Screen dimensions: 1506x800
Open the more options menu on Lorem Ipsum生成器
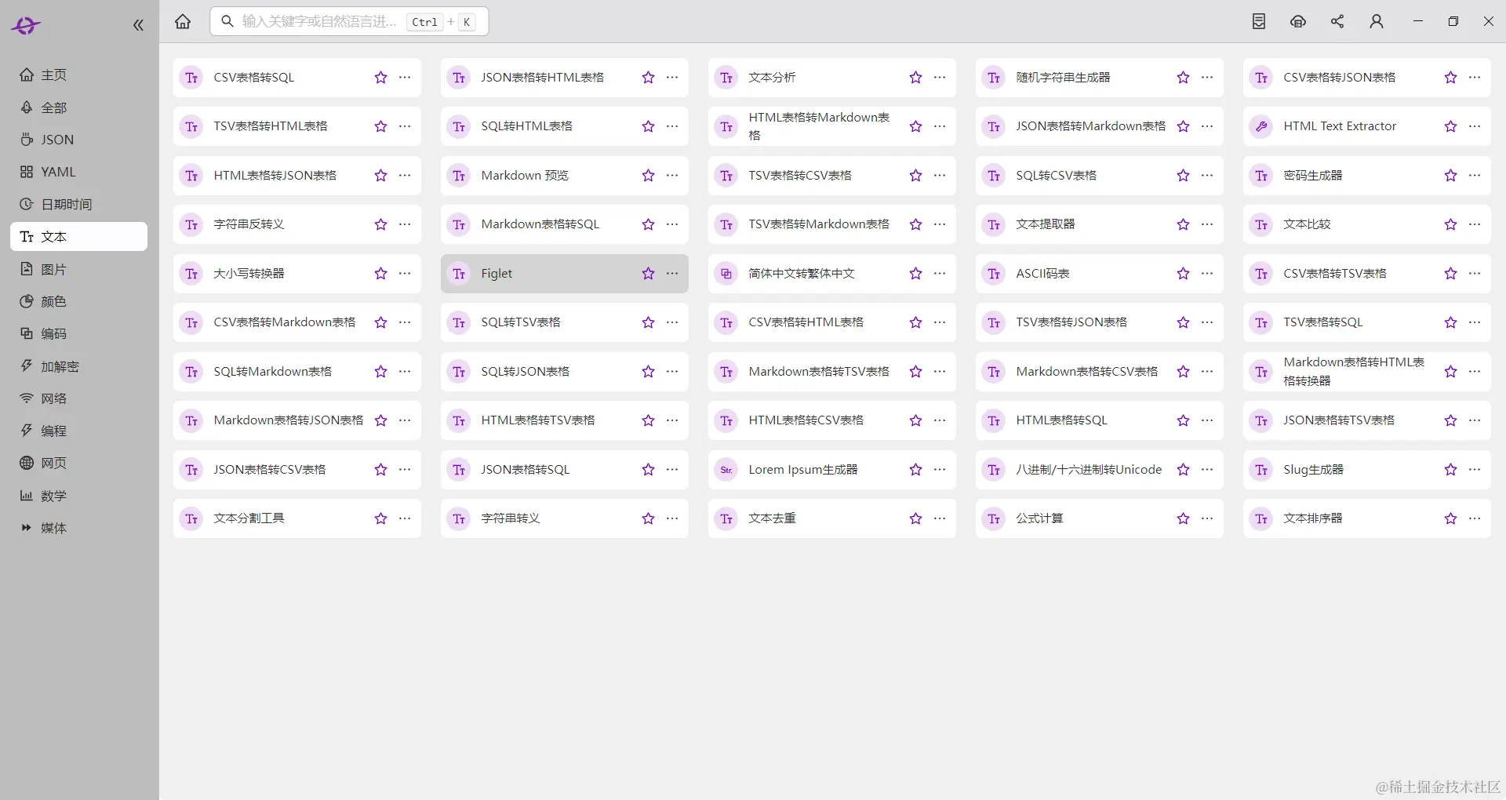click(x=940, y=469)
